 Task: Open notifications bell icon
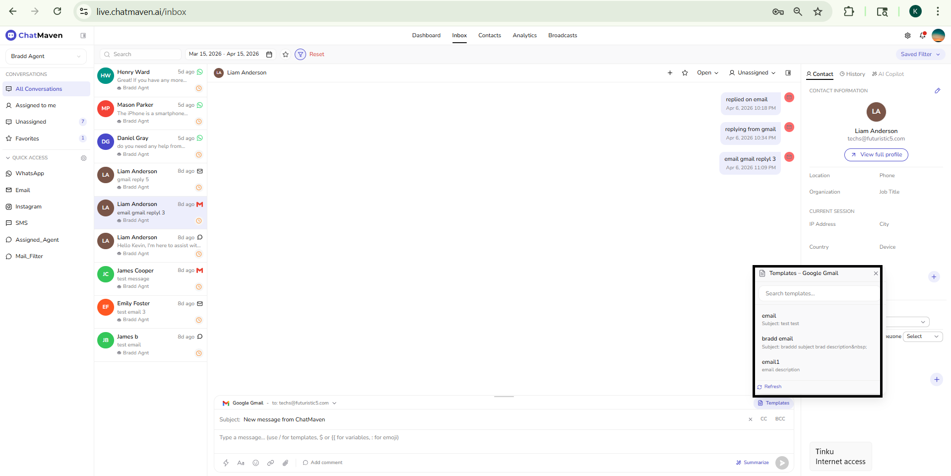pyautogui.click(x=922, y=35)
